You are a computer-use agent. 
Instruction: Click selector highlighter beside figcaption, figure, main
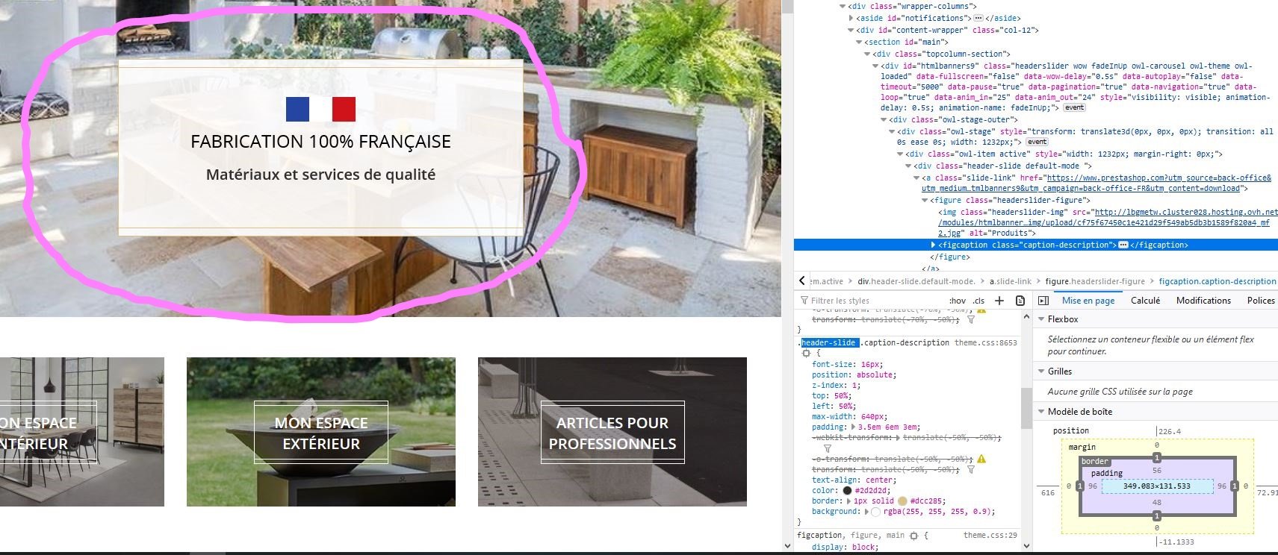pos(913,536)
